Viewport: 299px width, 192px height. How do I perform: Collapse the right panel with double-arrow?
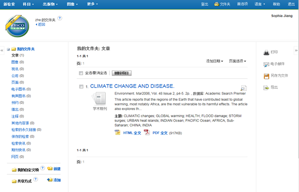click(x=296, y=50)
